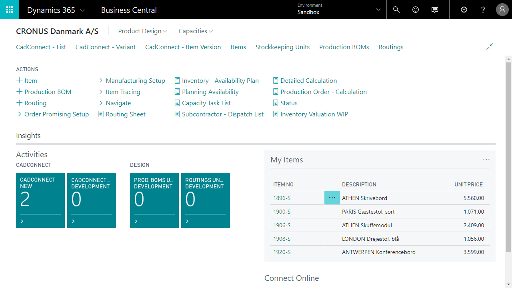512x288 pixels.
Task: Open item 1908-S link
Action: [282, 239]
